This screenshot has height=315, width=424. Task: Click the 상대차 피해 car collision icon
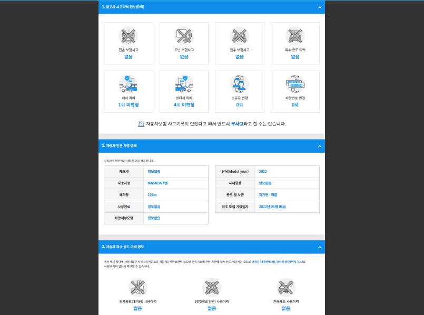pyautogui.click(x=184, y=84)
